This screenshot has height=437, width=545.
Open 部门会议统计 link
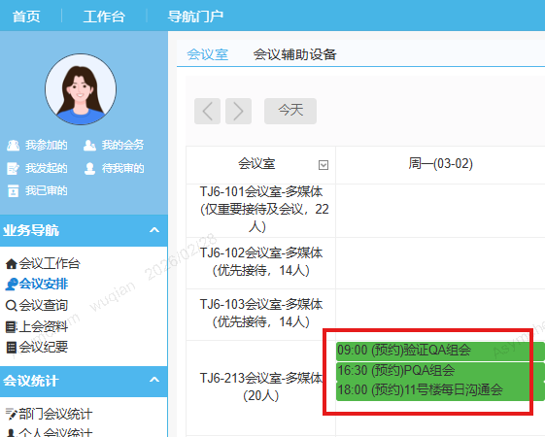pyautogui.click(x=49, y=414)
